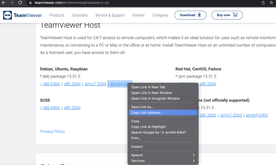Click the "Debian, Ubuntu, Raspbian" heading text
This screenshot has width=276, height=165.
tap(64, 69)
